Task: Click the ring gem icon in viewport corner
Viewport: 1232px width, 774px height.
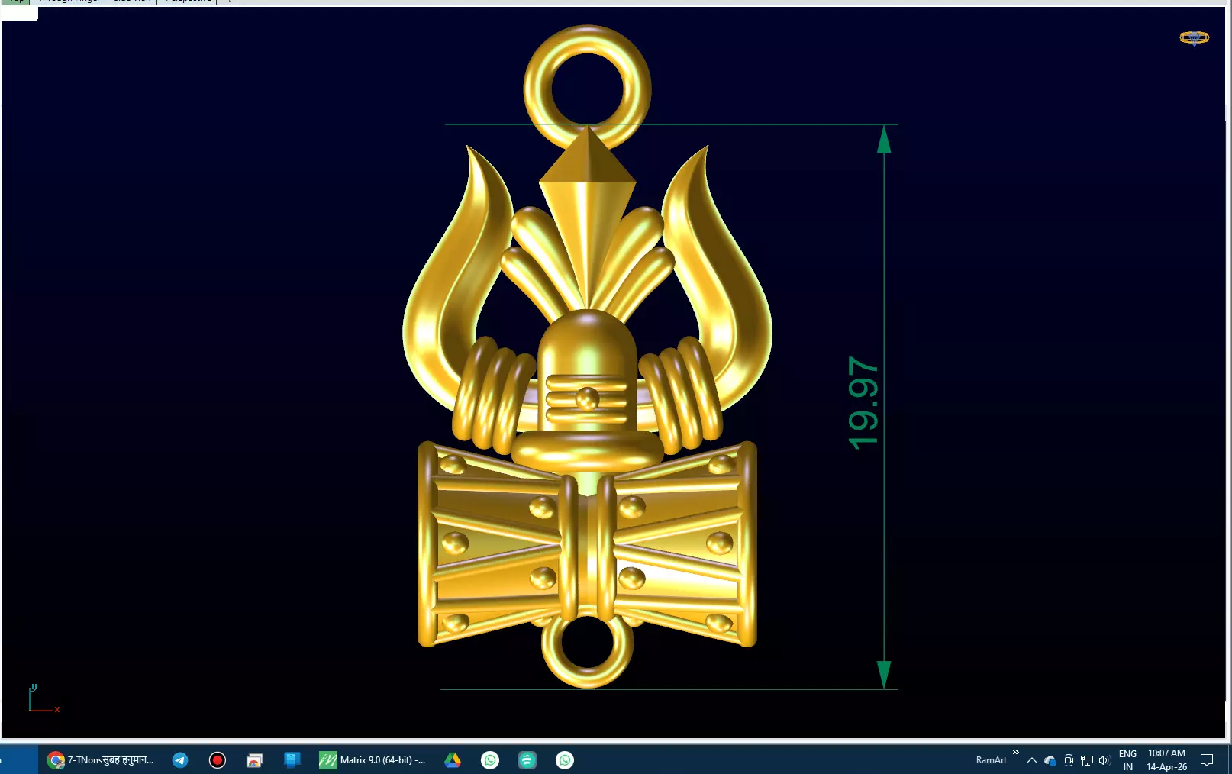Action: tap(1195, 37)
